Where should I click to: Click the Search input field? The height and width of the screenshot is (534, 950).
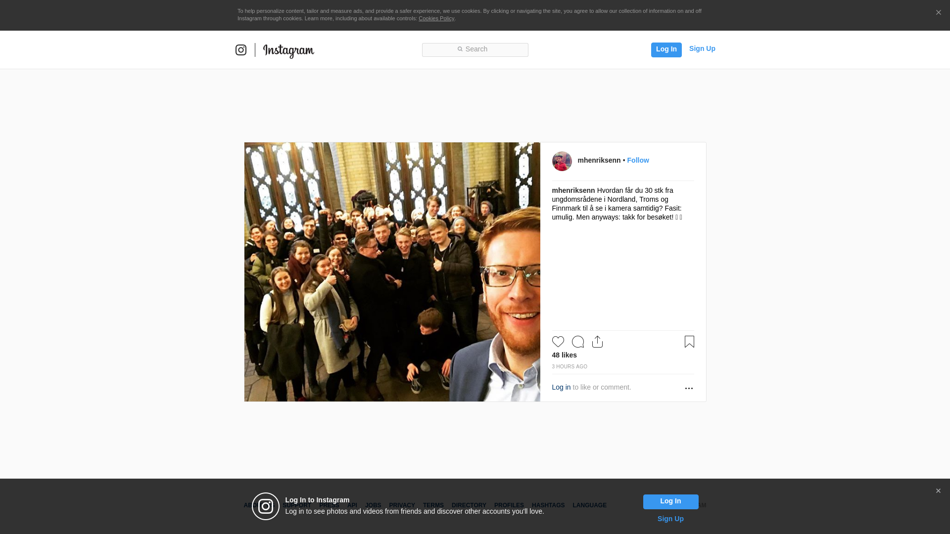475,49
